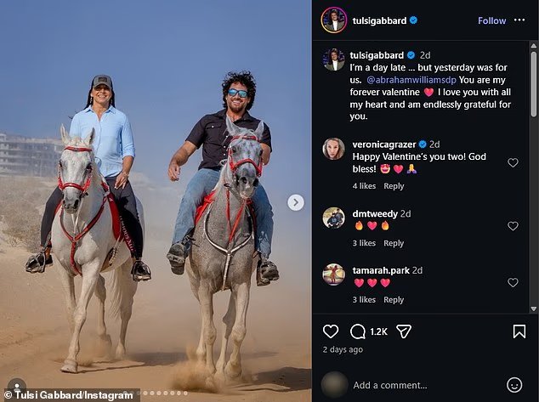
Task: Open tulsigabbard profile picture in header
Action: click(x=334, y=20)
